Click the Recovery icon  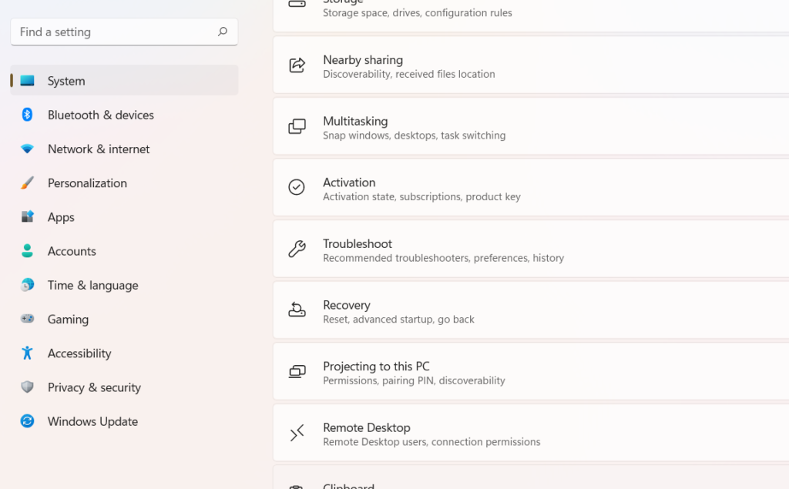[297, 310]
